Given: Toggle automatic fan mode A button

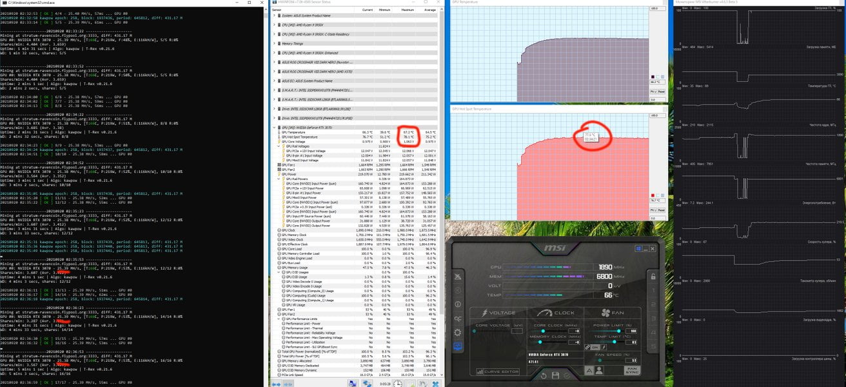Looking at the screenshot, I should click(589, 370).
